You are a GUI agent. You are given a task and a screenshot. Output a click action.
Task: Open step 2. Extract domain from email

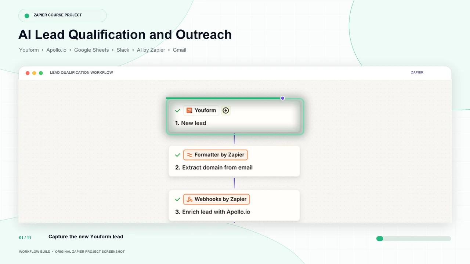pos(234,161)
